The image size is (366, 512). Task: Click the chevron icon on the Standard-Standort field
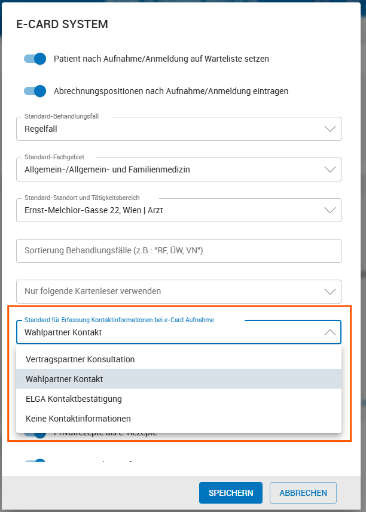(330, 210)
